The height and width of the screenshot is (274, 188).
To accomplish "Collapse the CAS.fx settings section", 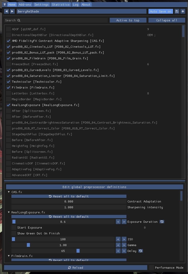I will tap(9, 192).
